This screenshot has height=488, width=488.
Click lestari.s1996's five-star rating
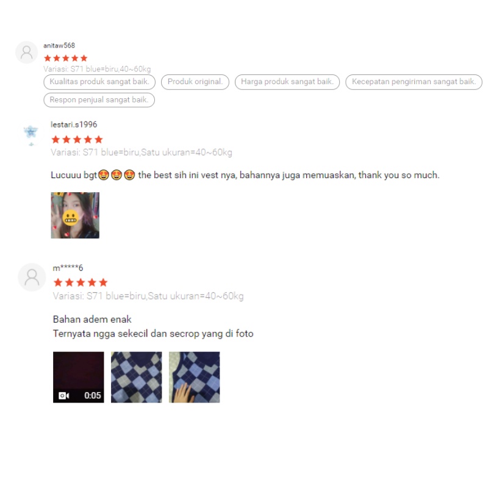coord(77,140)
